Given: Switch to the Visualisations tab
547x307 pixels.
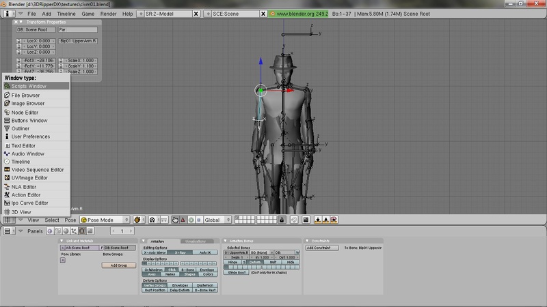Looking at the screenshot, I should (x=196, y=242).
